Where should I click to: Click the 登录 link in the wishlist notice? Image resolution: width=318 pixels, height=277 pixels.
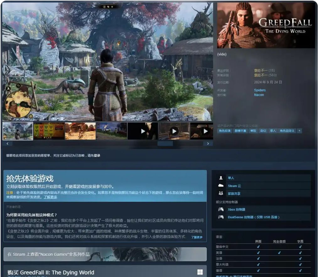97,155
